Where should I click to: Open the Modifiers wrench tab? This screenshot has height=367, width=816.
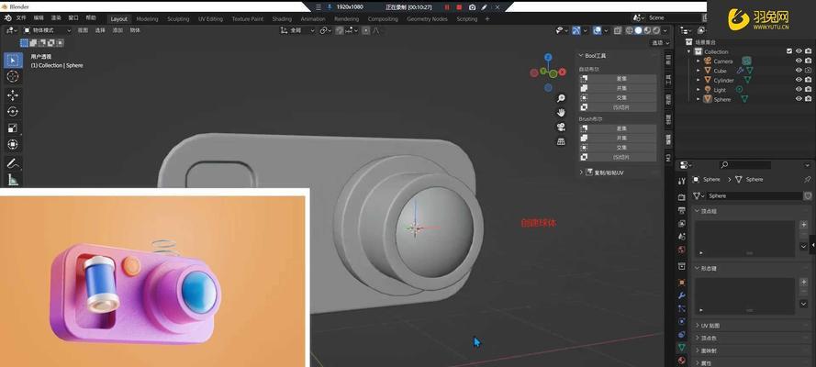(x=682, y=295)
